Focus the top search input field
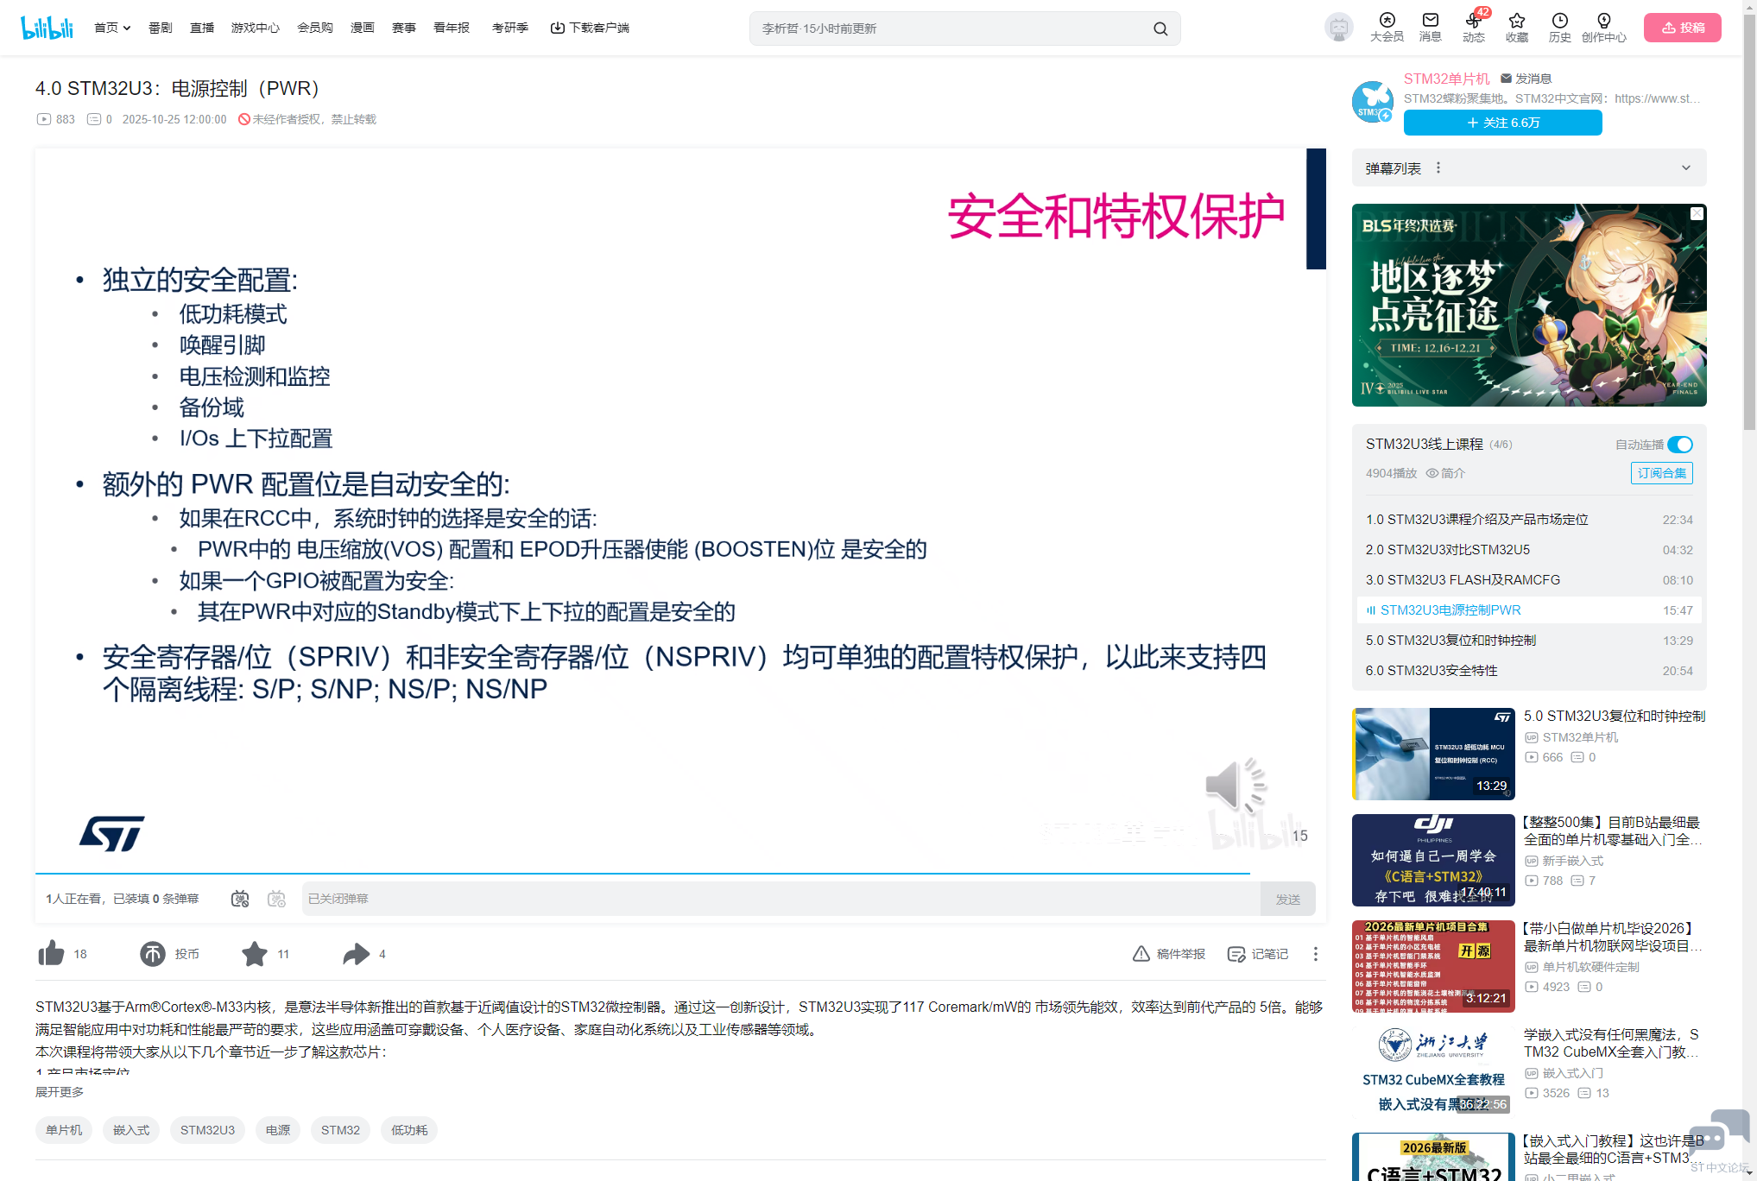The image size is (1757, 1181). pyautogui.click(x=950, y=28)
